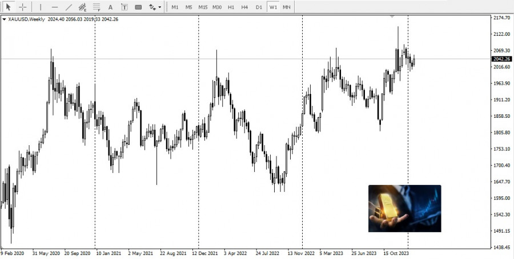Viewport: 514px width, 259px height.
Task: Click the 5 Mar 2023 date label
Action: [332, 253]
